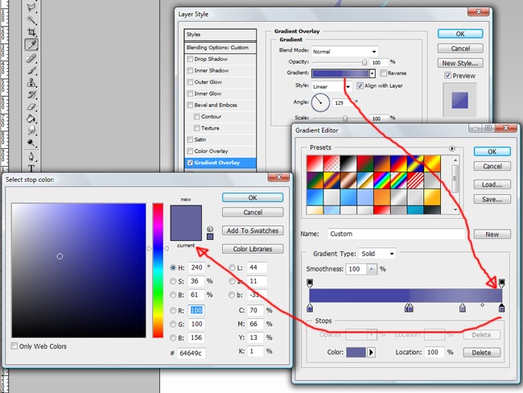This screenshot has height=393, width=523.
Task: Open the gradient Presets flyout menu arrow
Action: point(452,148)
